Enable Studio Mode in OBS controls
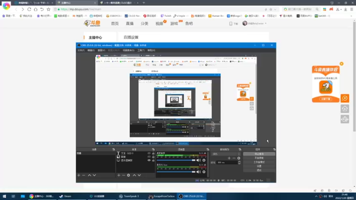The image size is (356, 200). tap(259, 162)
